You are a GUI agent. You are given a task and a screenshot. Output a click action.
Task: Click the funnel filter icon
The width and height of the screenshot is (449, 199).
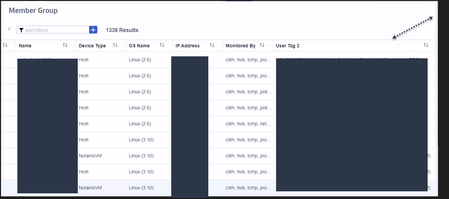(21, 30)
